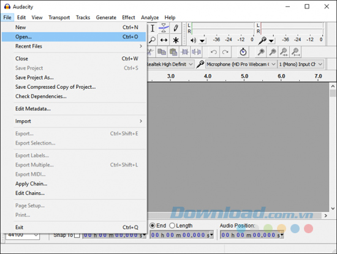337x254 pixels.
Task: Click the Copy toolbar icon
Action: [x=162, y=52]
